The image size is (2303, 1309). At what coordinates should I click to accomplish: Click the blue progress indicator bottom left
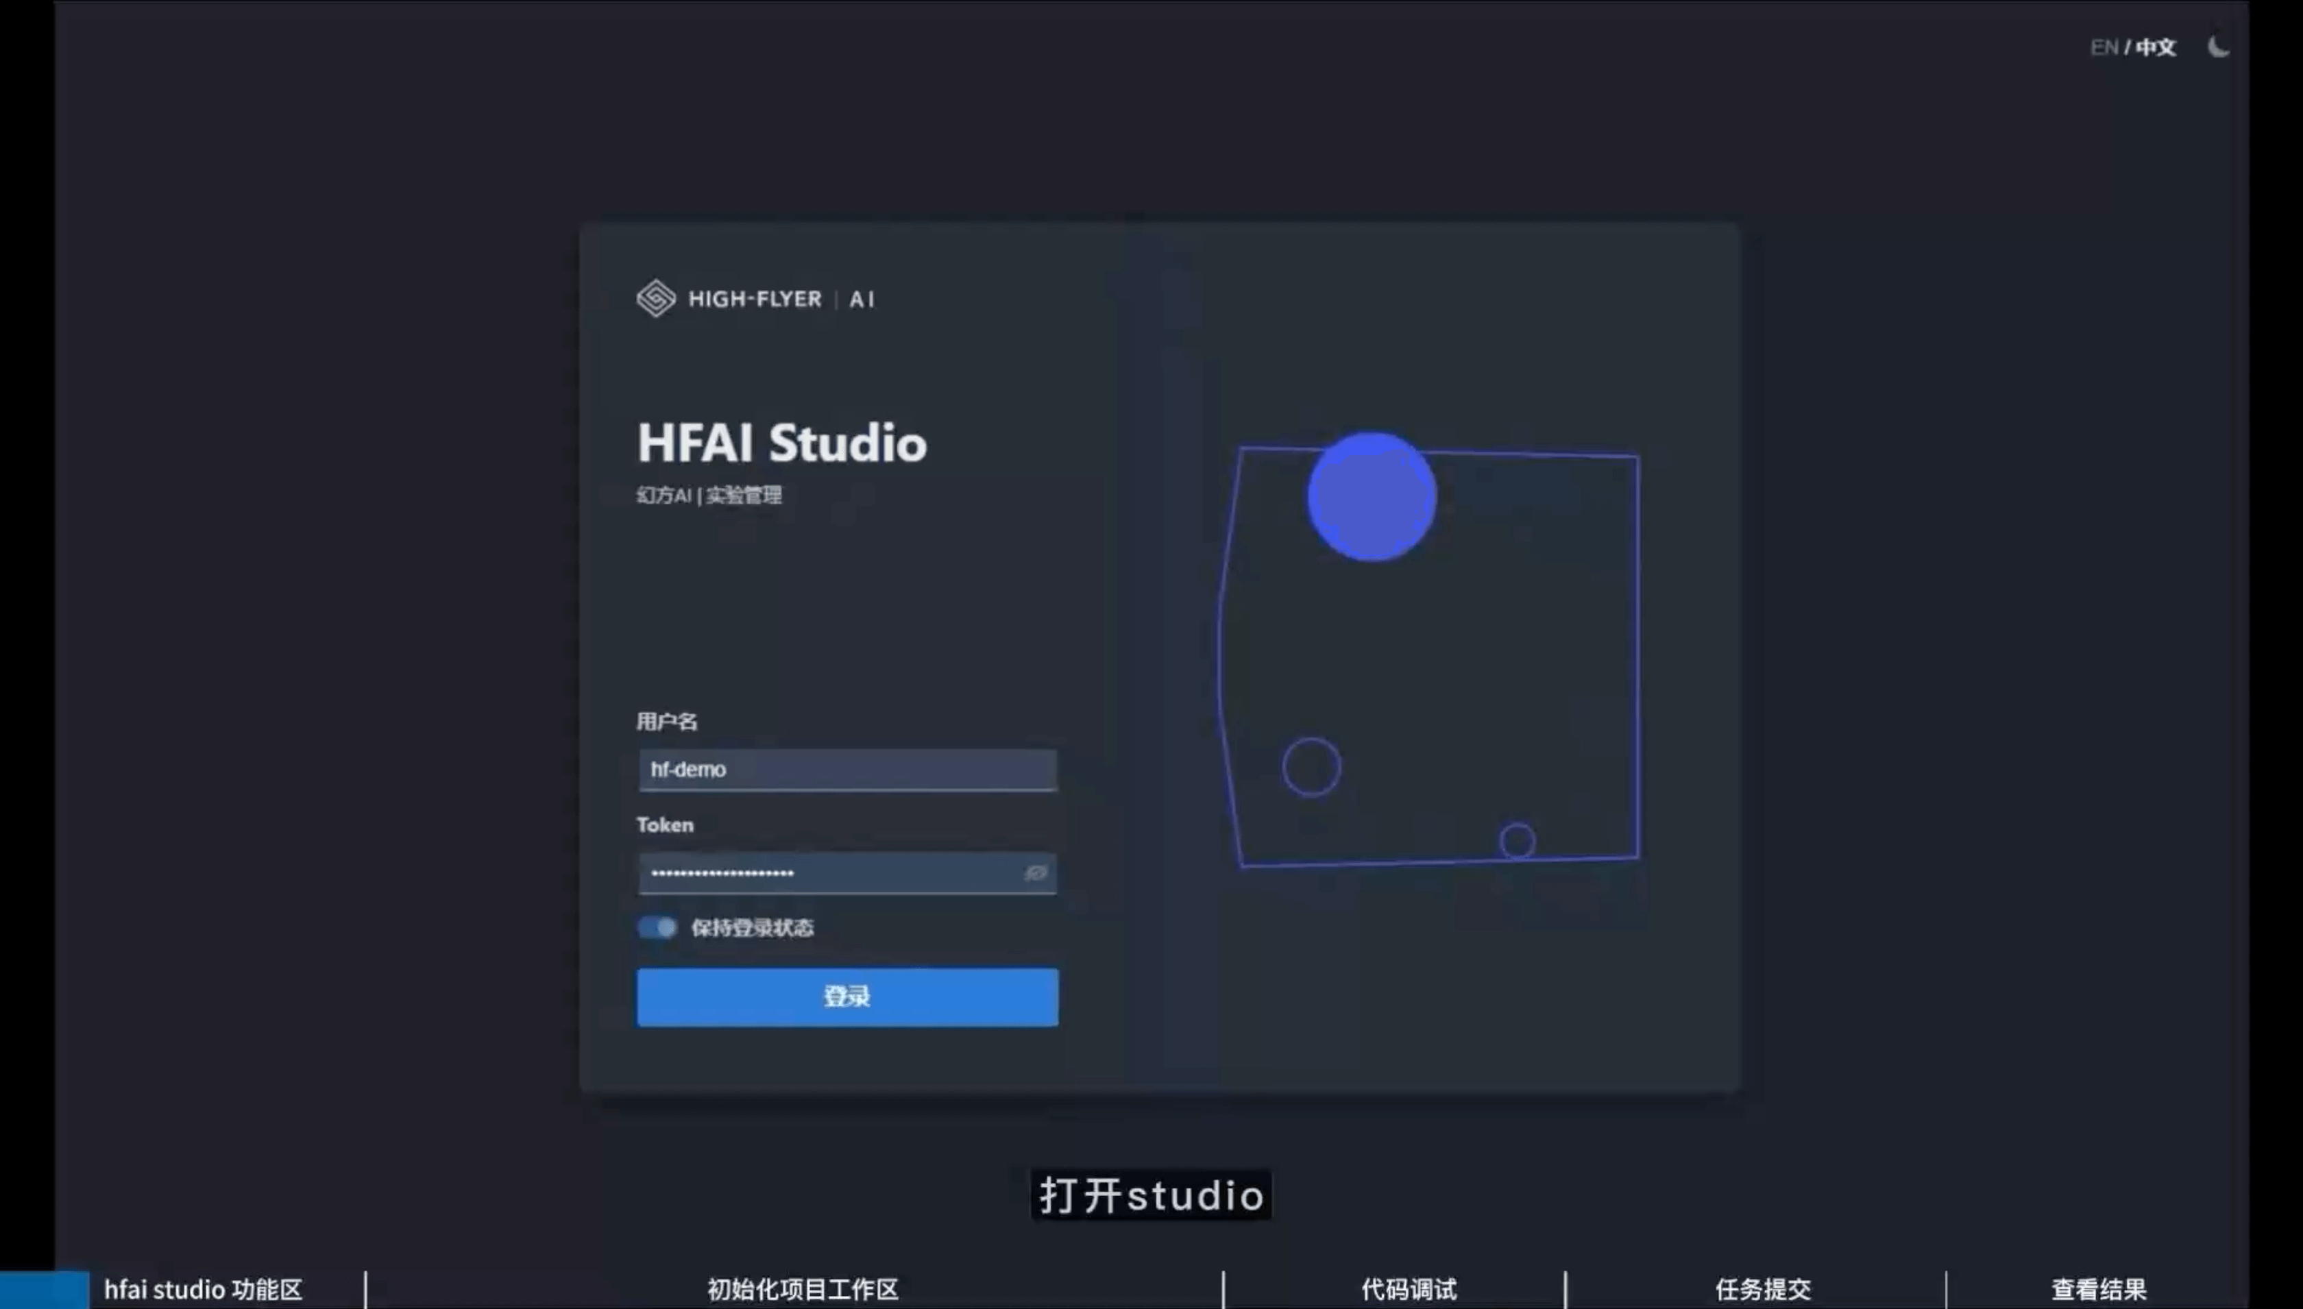coord(43,1289)
